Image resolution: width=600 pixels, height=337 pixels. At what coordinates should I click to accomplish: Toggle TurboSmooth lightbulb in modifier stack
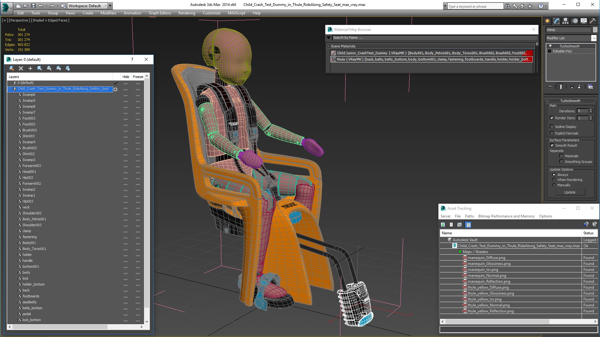tap(550, 46)
